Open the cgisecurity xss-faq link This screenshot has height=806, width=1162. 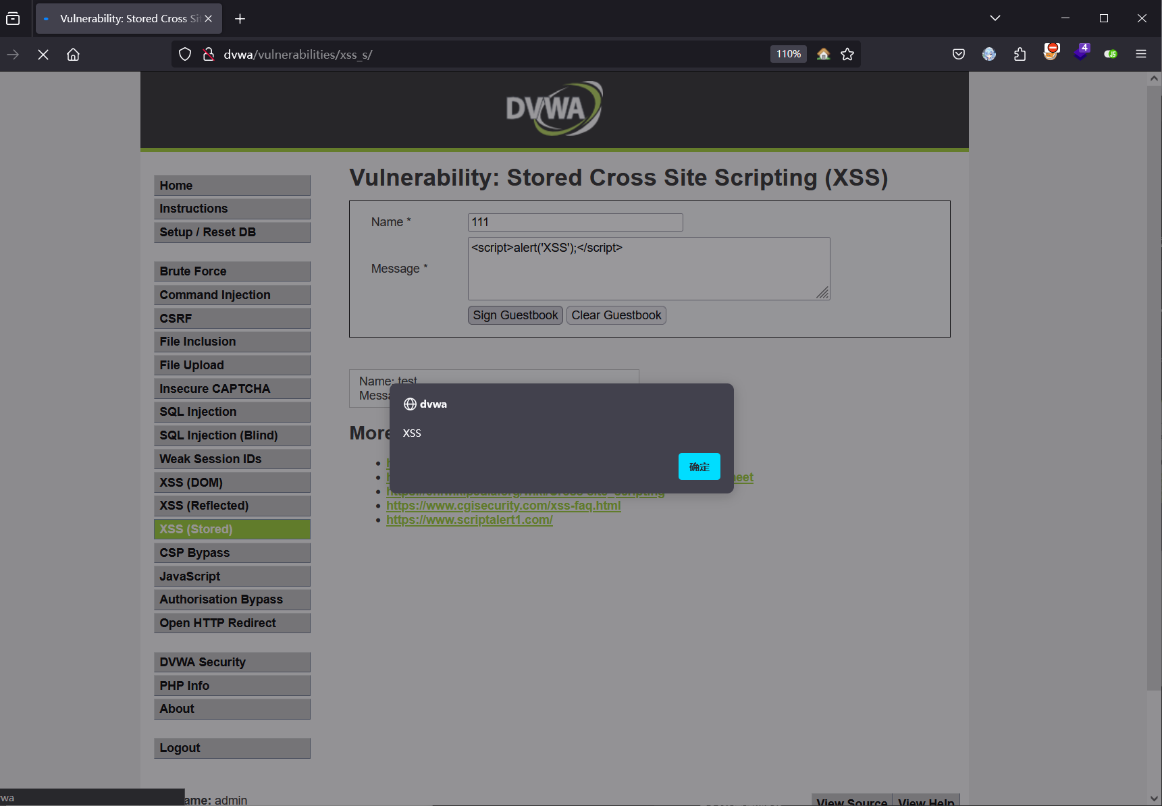click(x=504, y=506)
